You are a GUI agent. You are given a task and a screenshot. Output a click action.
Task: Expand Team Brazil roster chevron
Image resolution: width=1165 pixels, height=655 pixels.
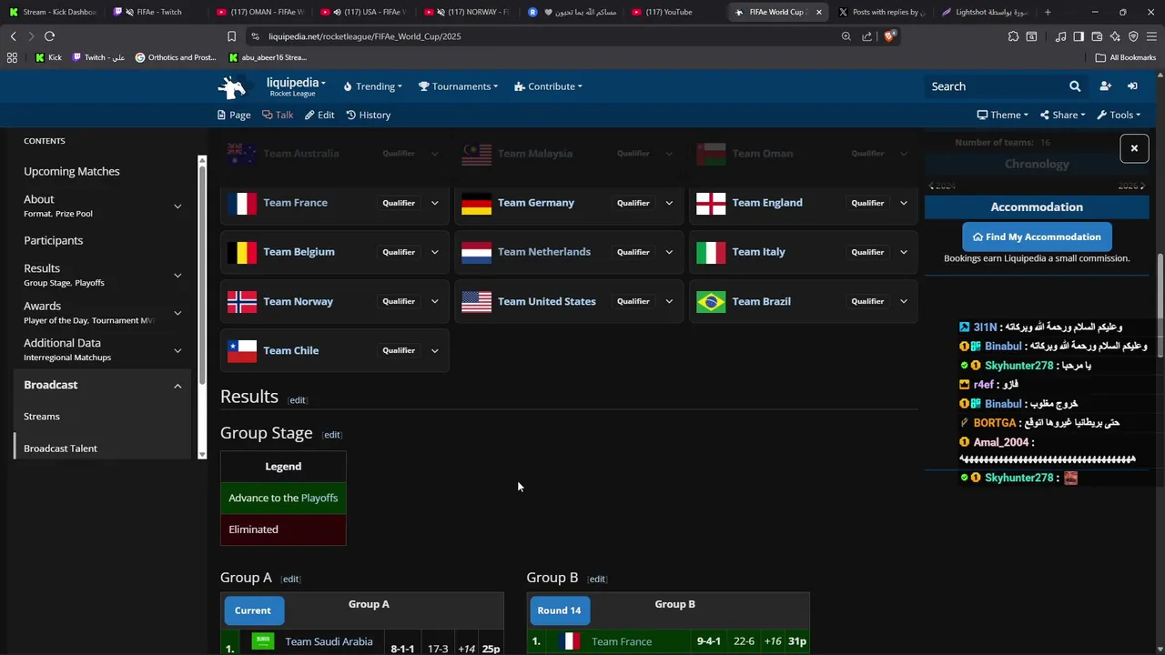904,301
